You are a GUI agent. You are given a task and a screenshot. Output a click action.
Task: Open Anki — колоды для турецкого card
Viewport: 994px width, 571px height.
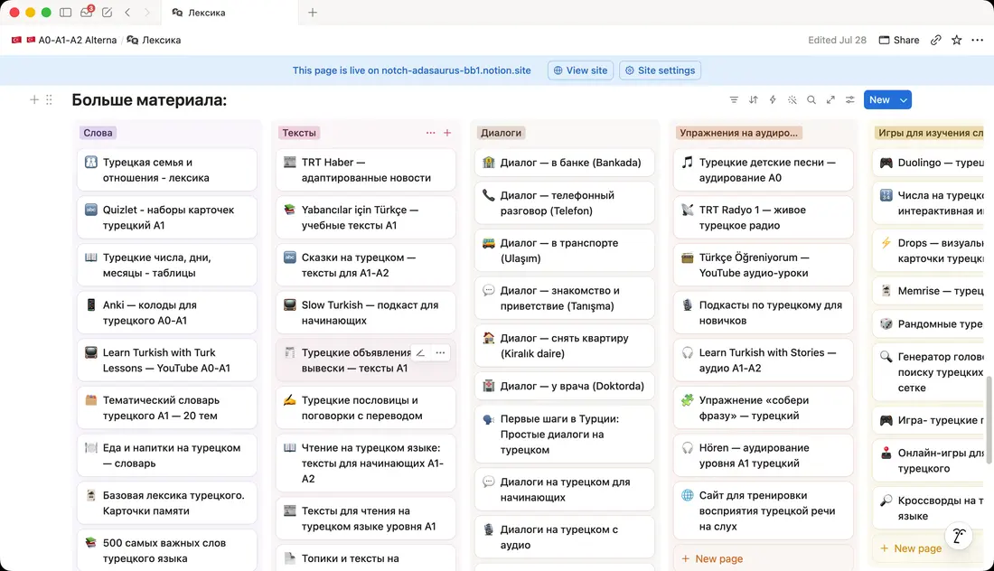point(167,313)
